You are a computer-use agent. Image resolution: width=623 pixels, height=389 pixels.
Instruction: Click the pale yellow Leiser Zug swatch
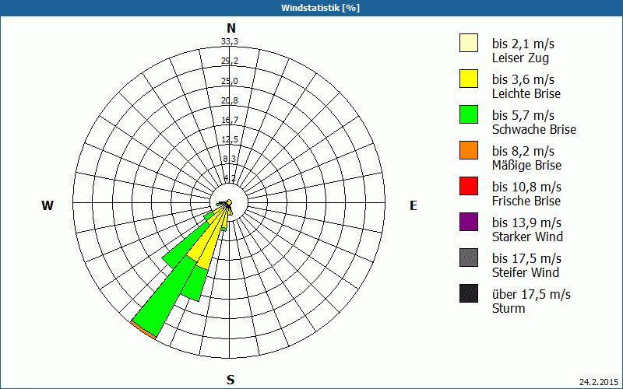click(469, 43)
